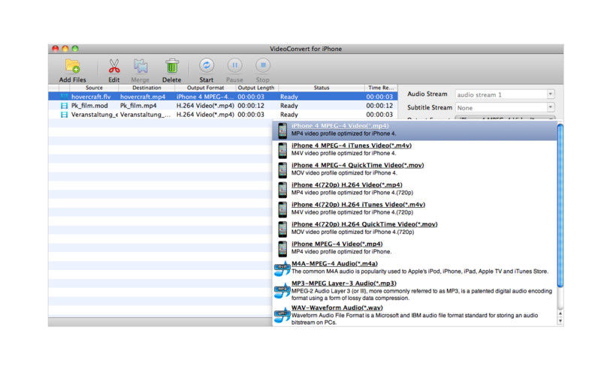
Task: Click the film icon of Pk_film.mod
Action: pyautogui.click(x=64, y=106)
